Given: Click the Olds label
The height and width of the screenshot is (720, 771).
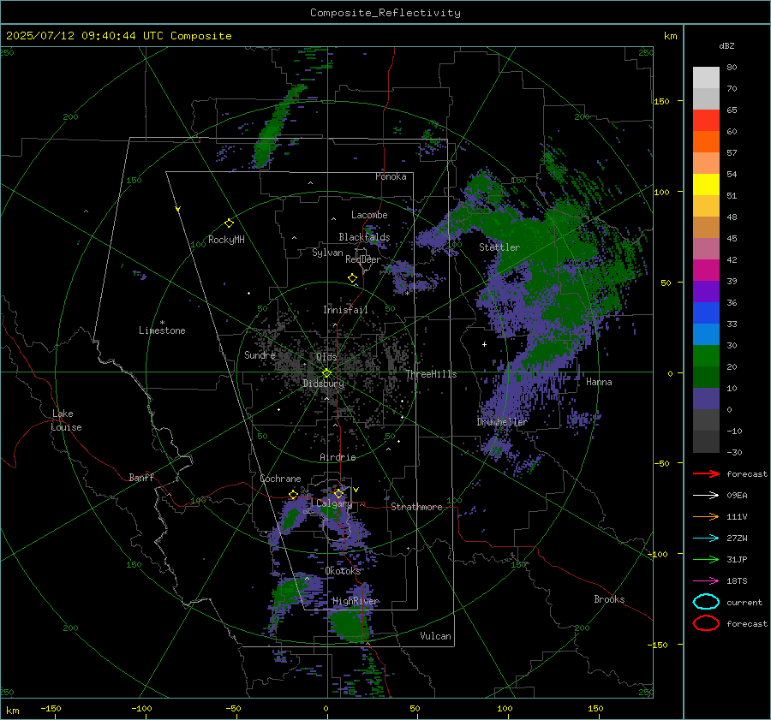Looking at the screenshot, I should (x=326, y=357).
